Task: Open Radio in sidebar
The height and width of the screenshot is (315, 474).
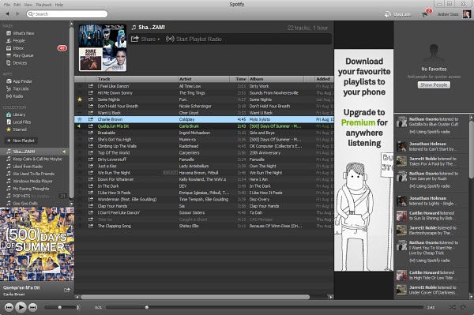Action: pyautogui.click(x=14, y=96)
